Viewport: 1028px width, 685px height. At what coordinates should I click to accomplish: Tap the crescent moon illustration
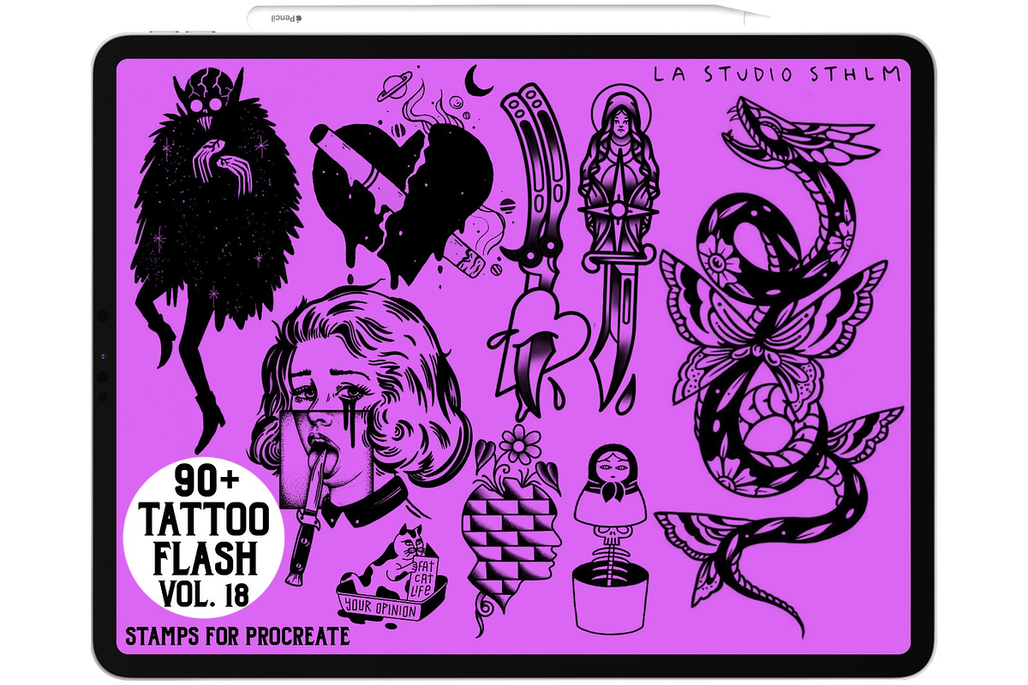pos(475,83)
